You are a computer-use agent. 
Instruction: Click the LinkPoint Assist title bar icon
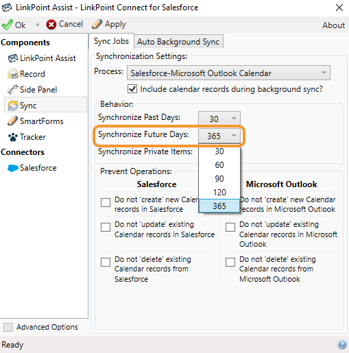[x=7, y=8]
